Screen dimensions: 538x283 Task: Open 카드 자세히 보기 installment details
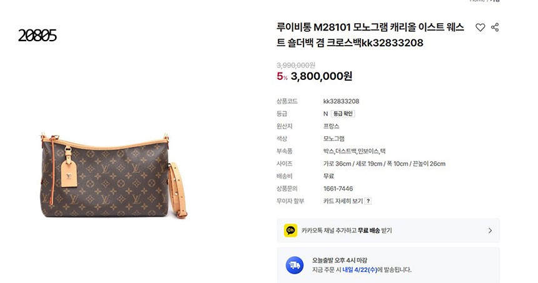click(343, 201)
